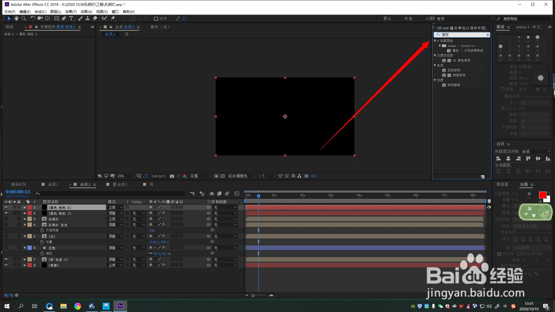The width and height of the screenshot is (555, 312).
Task: Select the Puppet Pin tool
Action: coord(113,18)
